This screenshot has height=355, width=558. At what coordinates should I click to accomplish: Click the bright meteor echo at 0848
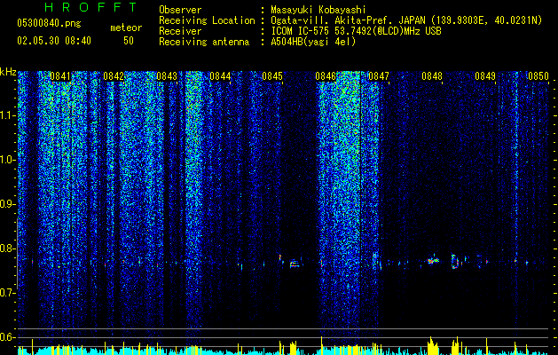click(433, 259)
